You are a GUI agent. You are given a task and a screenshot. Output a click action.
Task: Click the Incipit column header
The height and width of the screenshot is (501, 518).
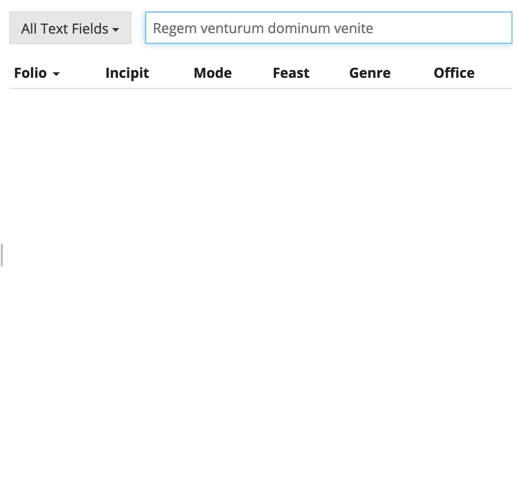coord(127,73)
